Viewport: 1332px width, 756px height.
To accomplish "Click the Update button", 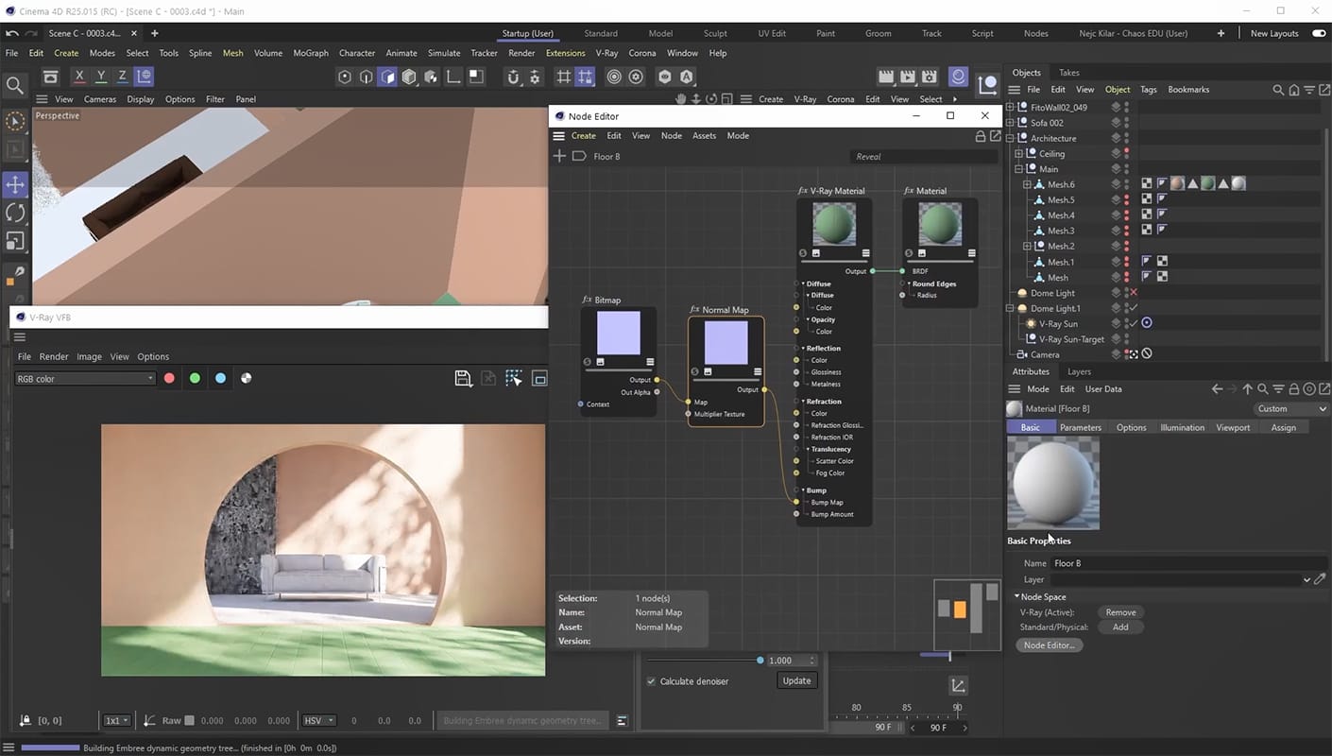I will coord(796,681).
